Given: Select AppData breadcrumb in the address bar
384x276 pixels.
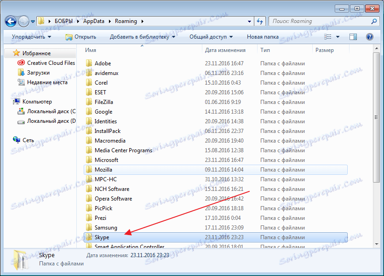Looking at the screenshot, I should click(x=93, y=21).
